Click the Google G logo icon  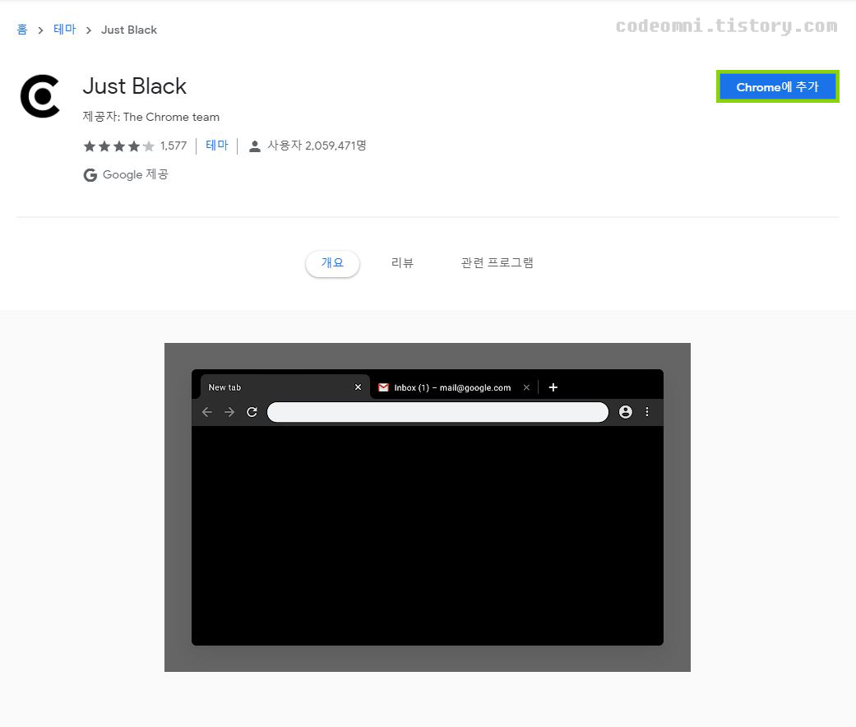coord(90,175)
